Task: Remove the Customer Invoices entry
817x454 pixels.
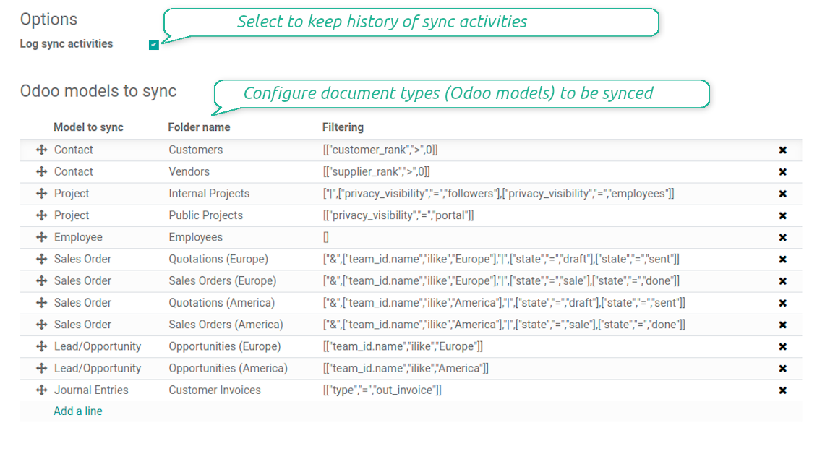Action: 783,390
